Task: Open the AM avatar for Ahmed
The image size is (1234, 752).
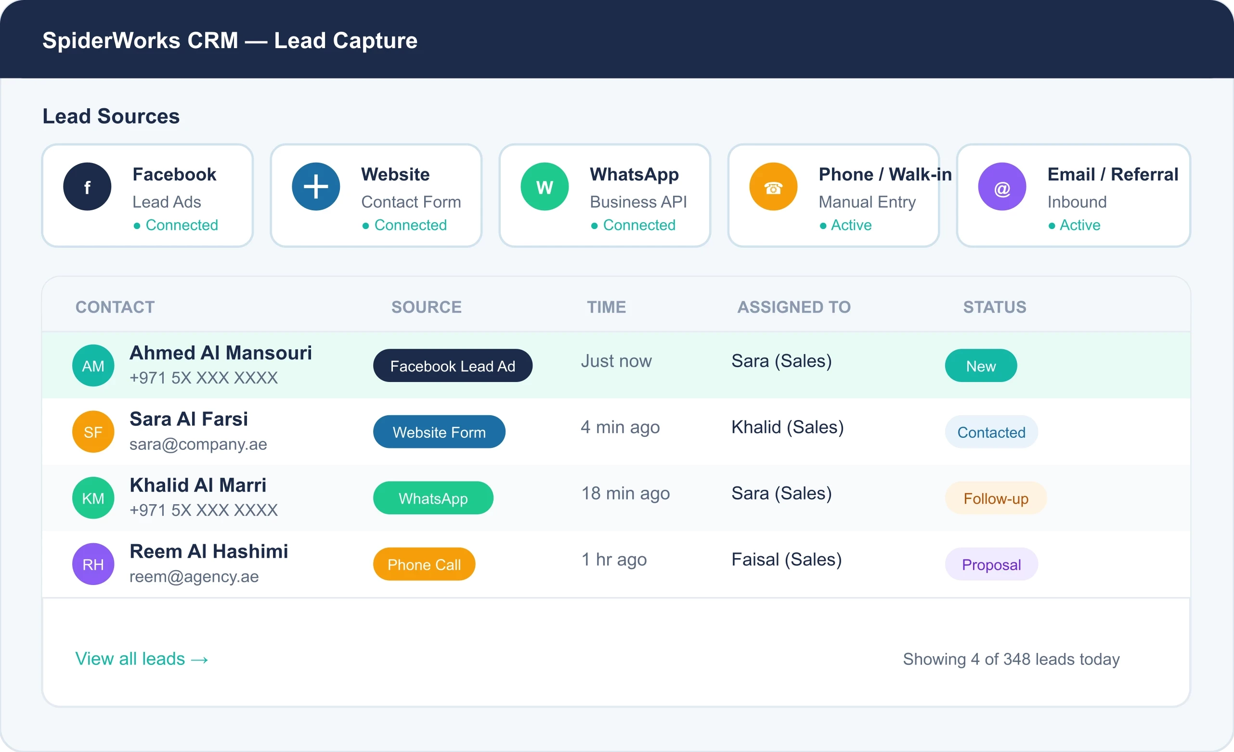Action: [93, 365]
